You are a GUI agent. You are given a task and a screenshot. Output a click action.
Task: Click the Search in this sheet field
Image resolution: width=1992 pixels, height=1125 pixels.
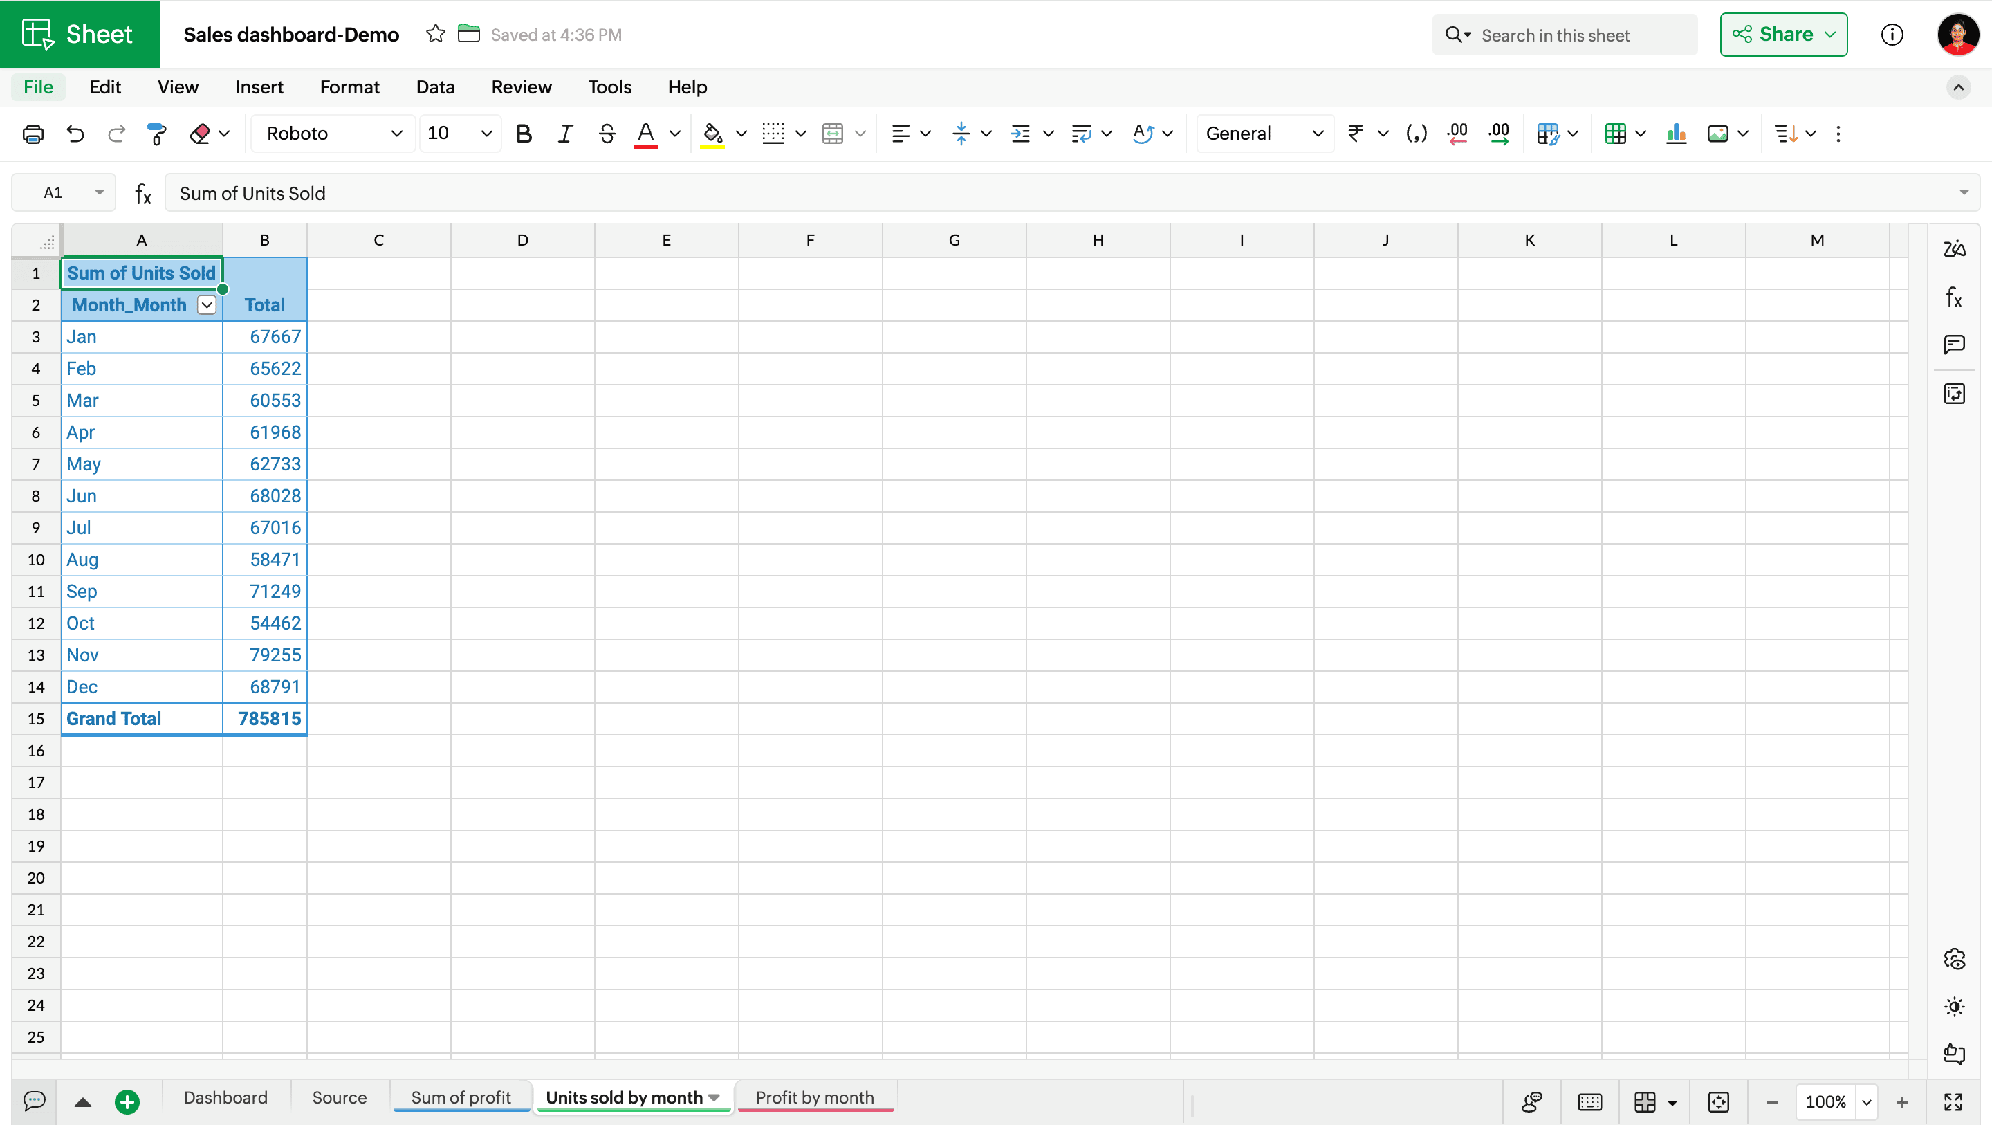(1565, 35)
